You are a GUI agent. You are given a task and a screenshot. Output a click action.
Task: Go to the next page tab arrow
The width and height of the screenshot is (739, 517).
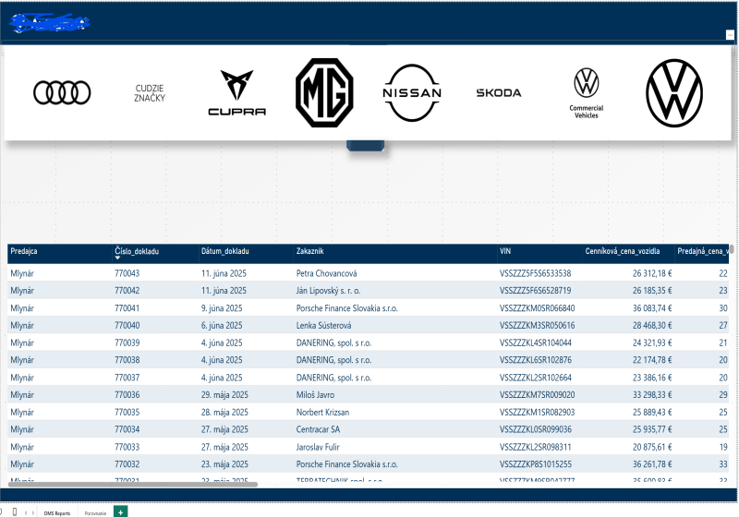[33, 512]
